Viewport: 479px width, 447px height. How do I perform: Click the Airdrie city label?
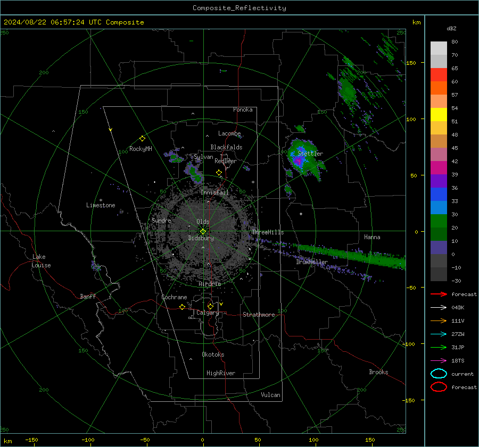(x=210, y=284)
